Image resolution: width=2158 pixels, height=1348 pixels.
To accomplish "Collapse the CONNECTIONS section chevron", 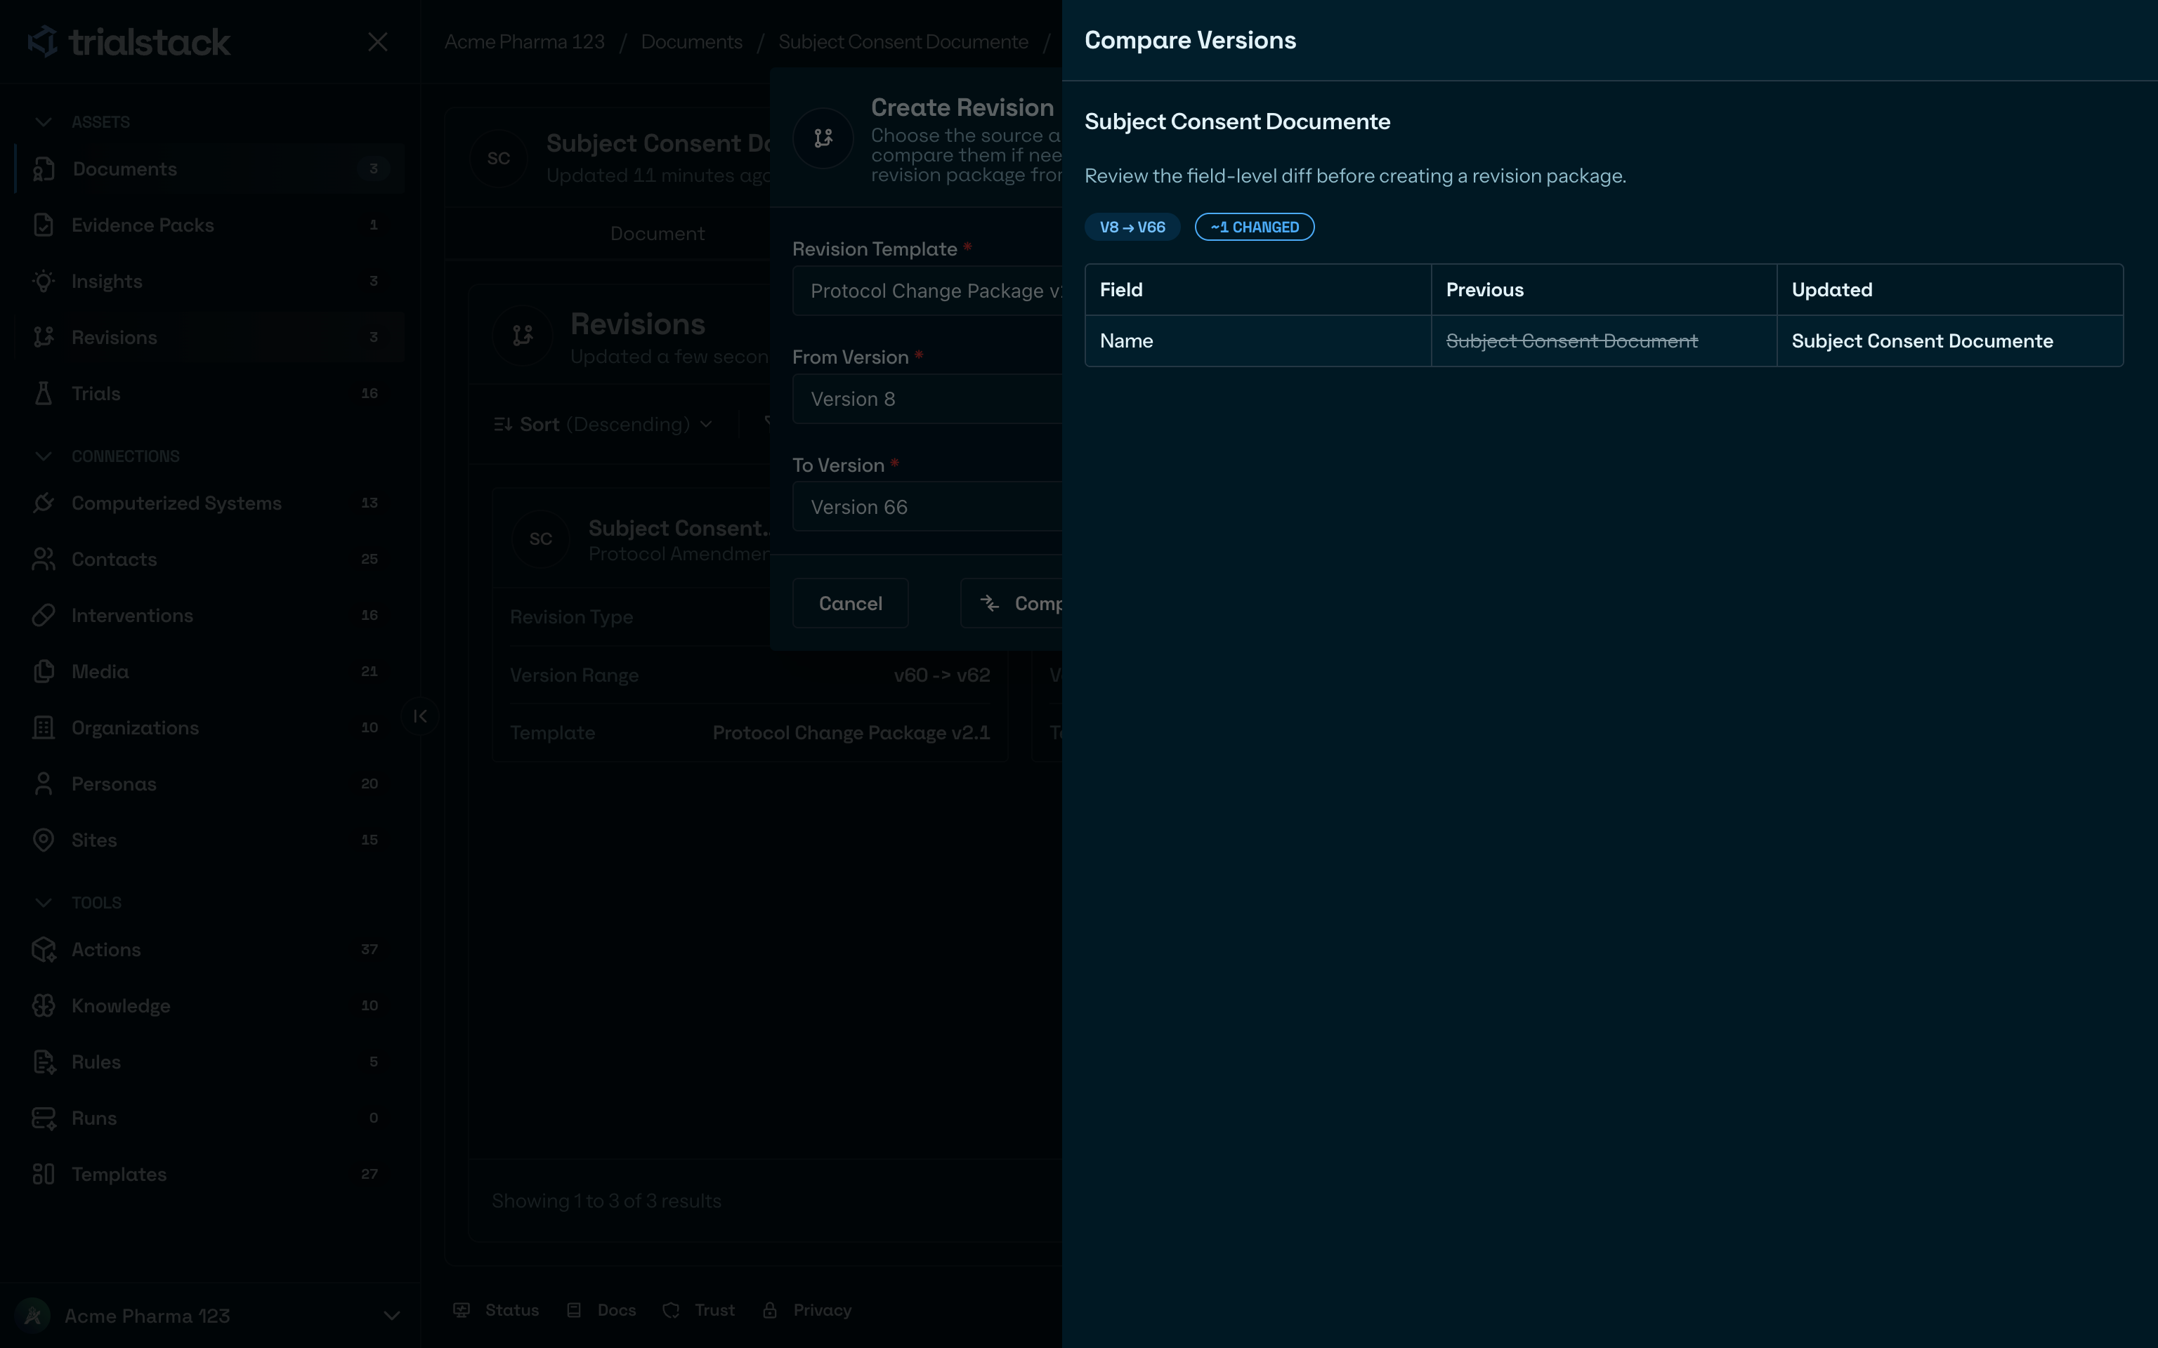I will 43,456.
